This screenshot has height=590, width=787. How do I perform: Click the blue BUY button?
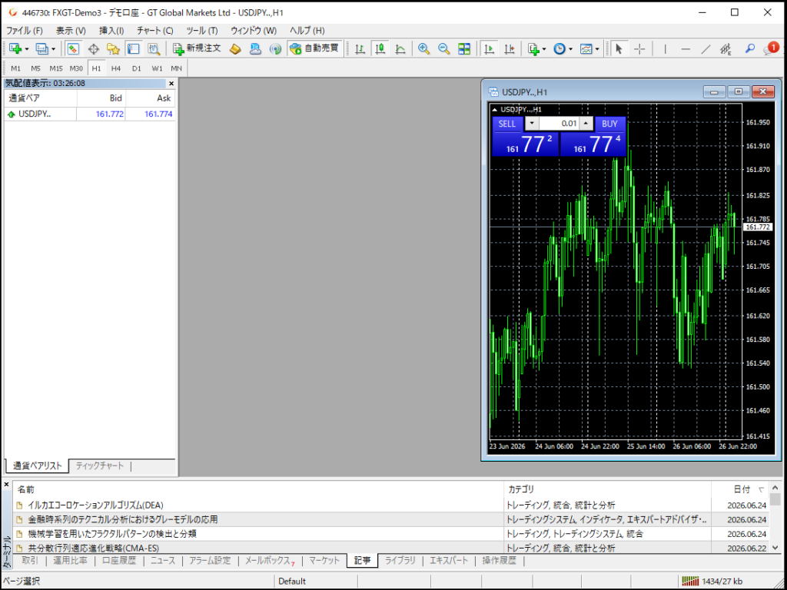[x=609, y=124]
